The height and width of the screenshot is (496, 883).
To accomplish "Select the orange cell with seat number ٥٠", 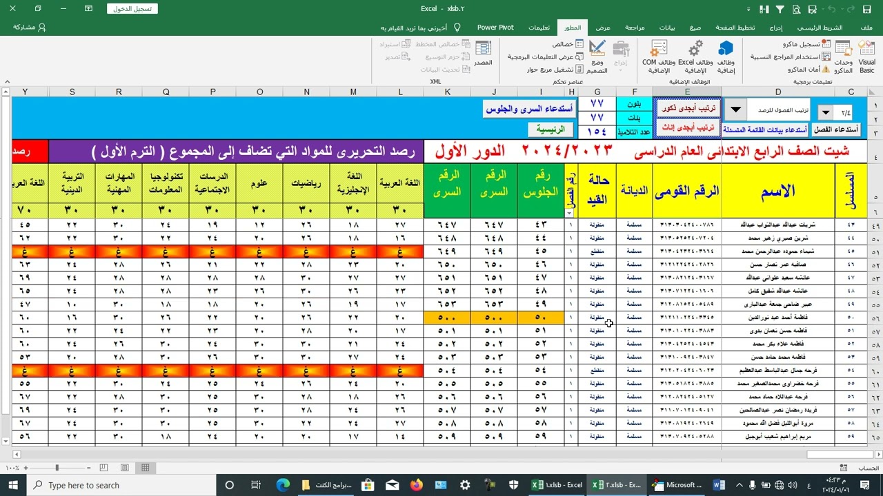I will pos(541,318).
